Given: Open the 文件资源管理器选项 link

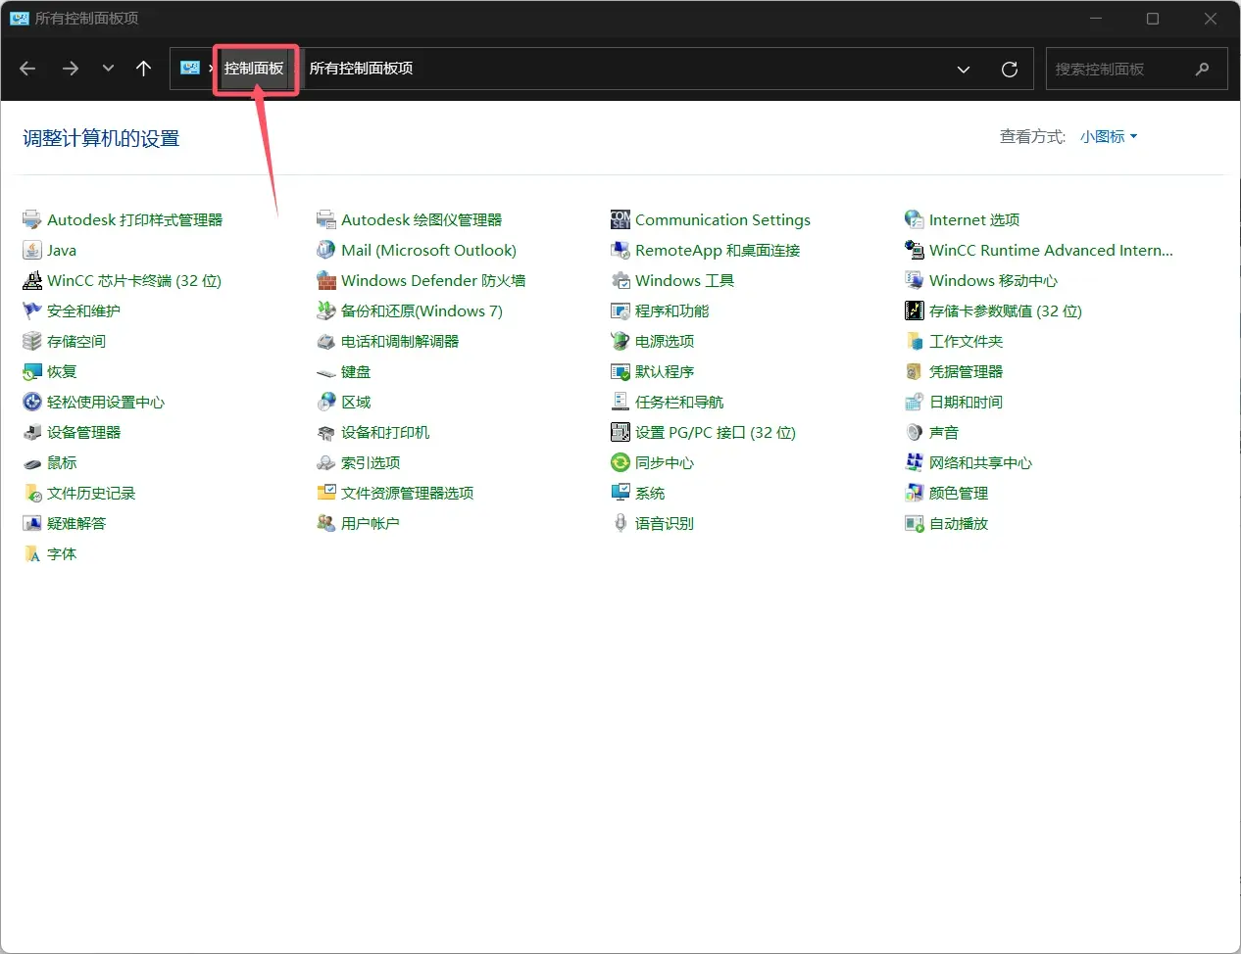Looking at the screenshot, I should [408, 493].
